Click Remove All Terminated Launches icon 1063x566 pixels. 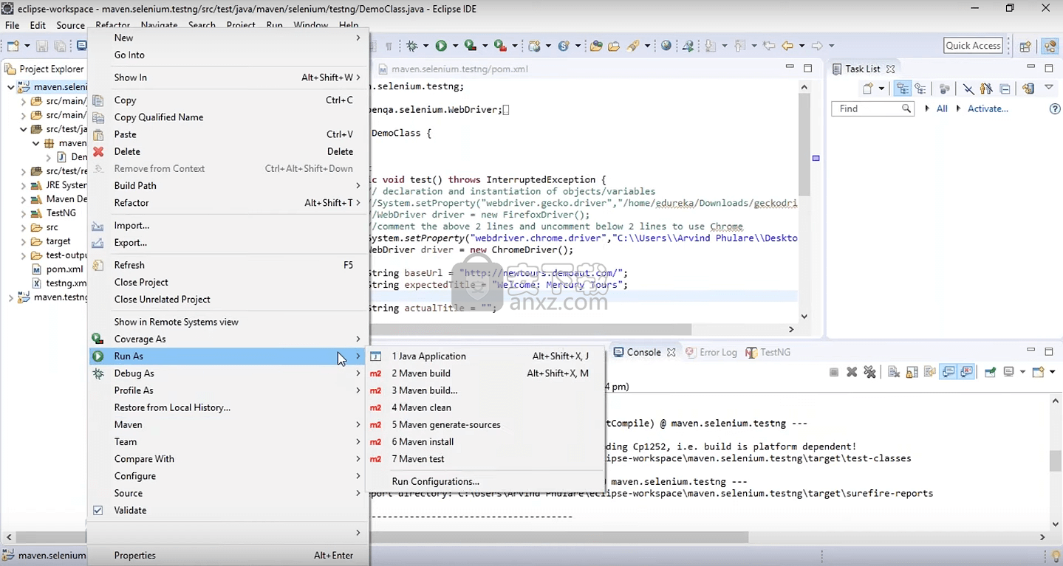pos(869,372)
